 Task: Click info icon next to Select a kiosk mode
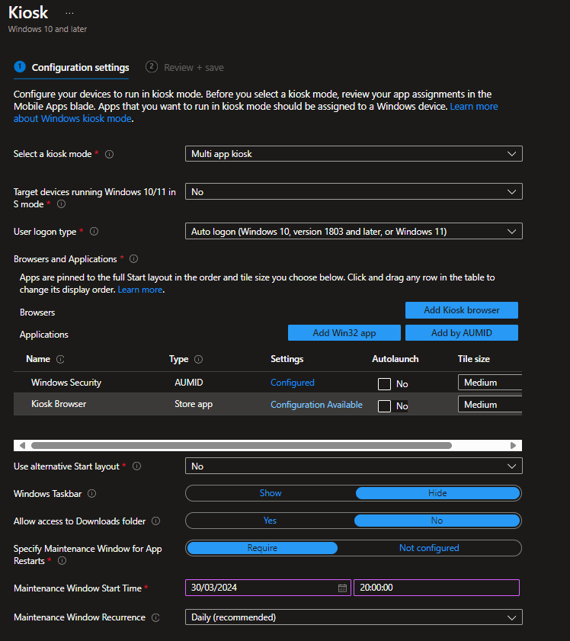pos(109,154)
